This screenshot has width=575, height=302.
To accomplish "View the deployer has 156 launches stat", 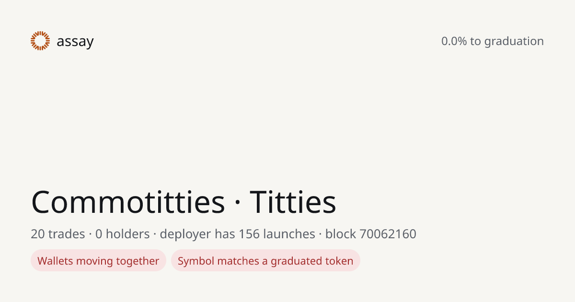I will (237, 234).
